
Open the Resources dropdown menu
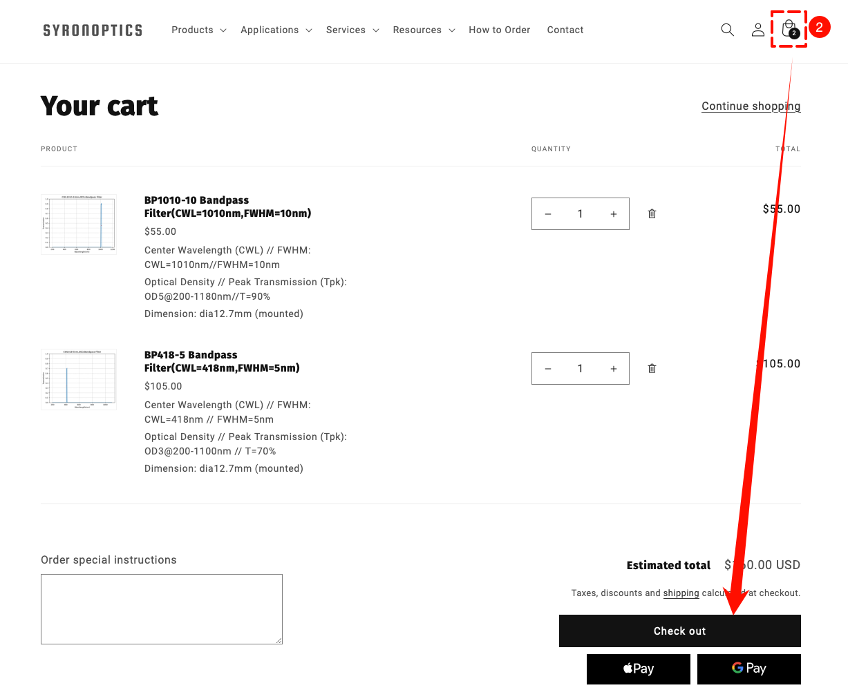coord(424,30)
